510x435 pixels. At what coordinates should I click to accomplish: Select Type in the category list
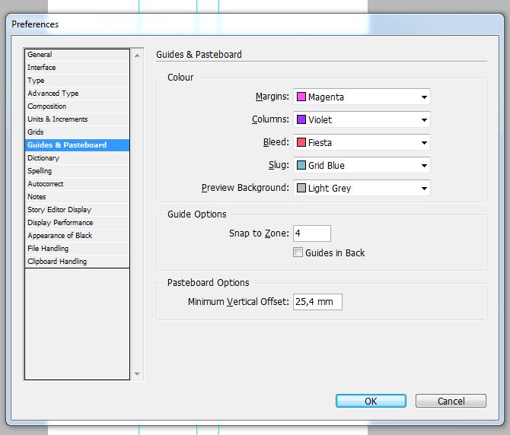[x=77, y=81]
